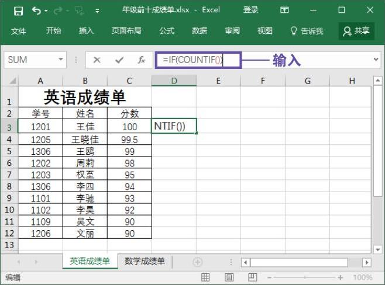385x285 pixels.
Task: Click the zoom out minus button
Action: point(269,277)
